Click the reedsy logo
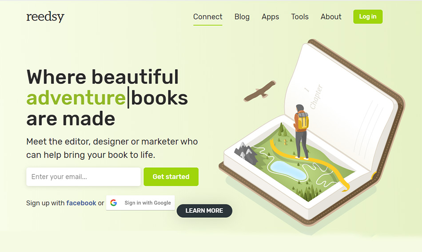Image resolution: width=422 pixels, height=252 pixels. 45,17
